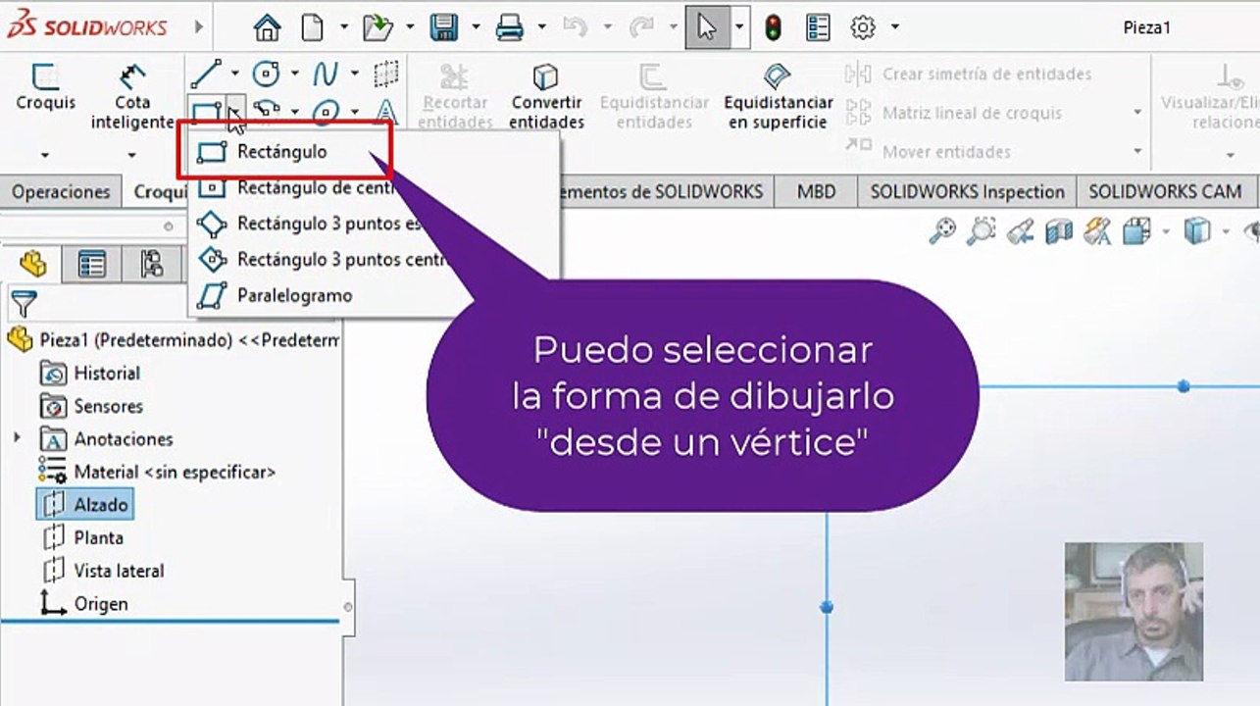Select the Spline sketch tool
The height and width of the screenshot is (706, 1260).
(x=326, y=74)
